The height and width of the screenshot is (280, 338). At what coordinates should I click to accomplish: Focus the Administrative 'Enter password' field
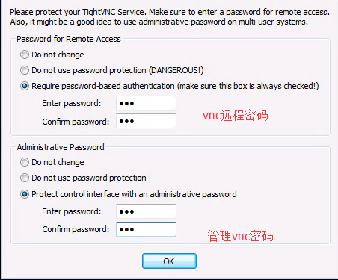[146, 211]
